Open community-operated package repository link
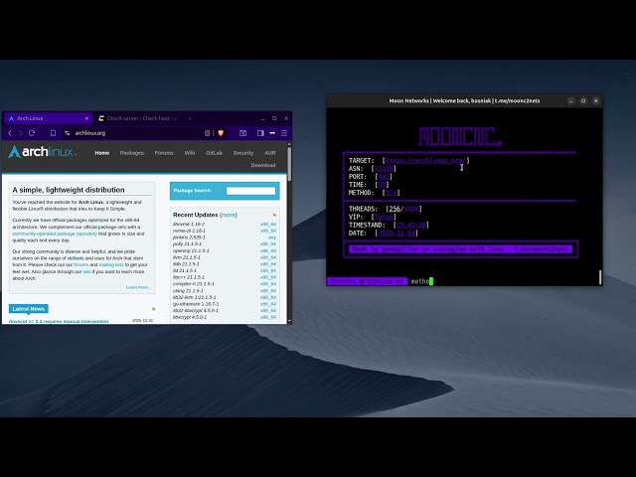 coord(55,234)
